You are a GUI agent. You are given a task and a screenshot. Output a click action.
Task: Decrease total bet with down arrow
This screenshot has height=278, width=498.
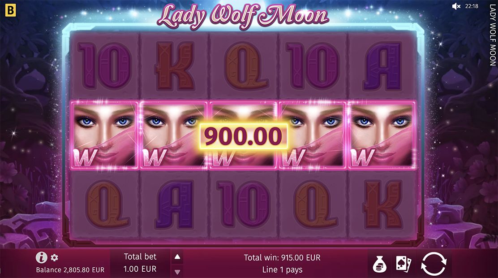point(177,272)
